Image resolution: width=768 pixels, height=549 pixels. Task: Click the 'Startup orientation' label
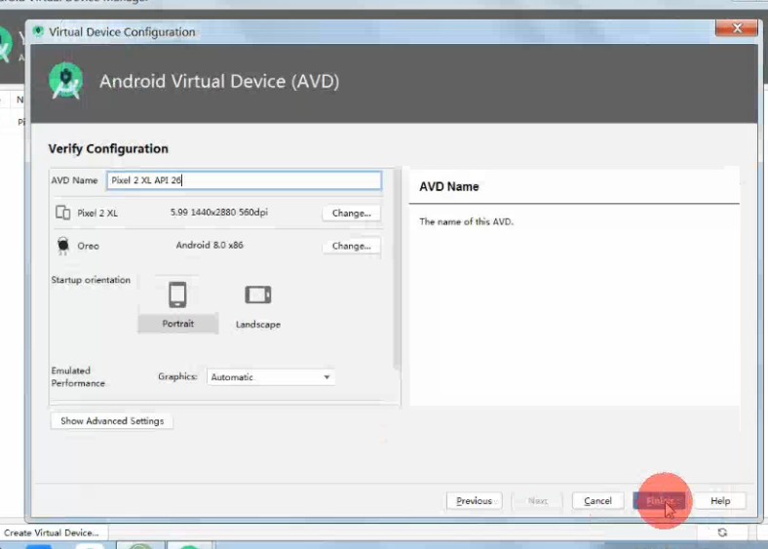[91, 280]
